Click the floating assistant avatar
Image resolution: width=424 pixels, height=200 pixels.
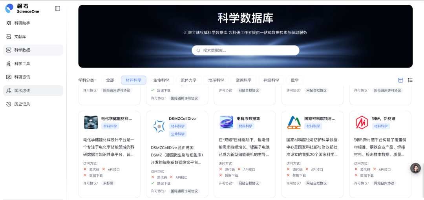pos(415,168)
